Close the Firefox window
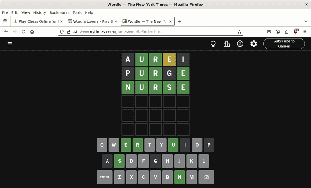This screenshot has width=311, height=188. click(306, 5)
